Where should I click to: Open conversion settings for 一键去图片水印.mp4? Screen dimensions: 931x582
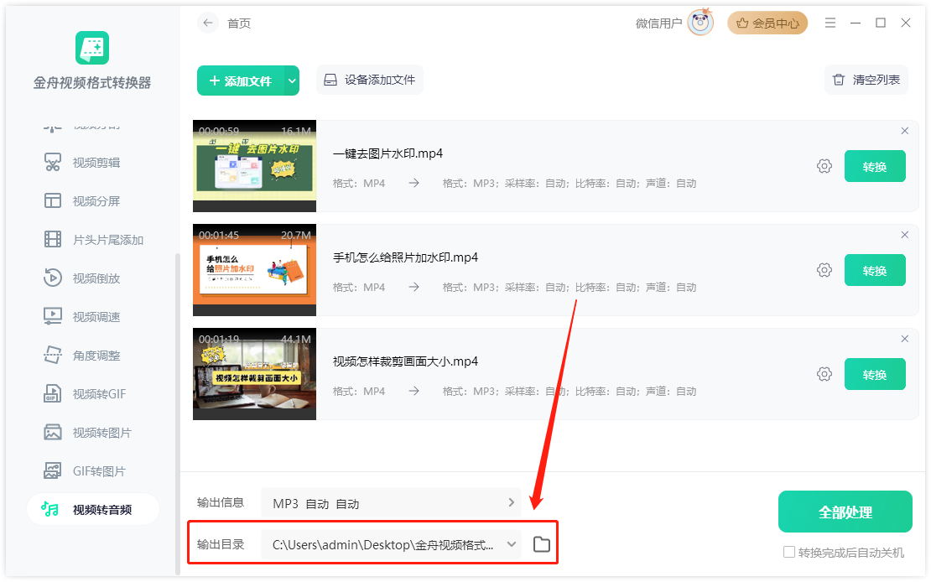point(824,166)
